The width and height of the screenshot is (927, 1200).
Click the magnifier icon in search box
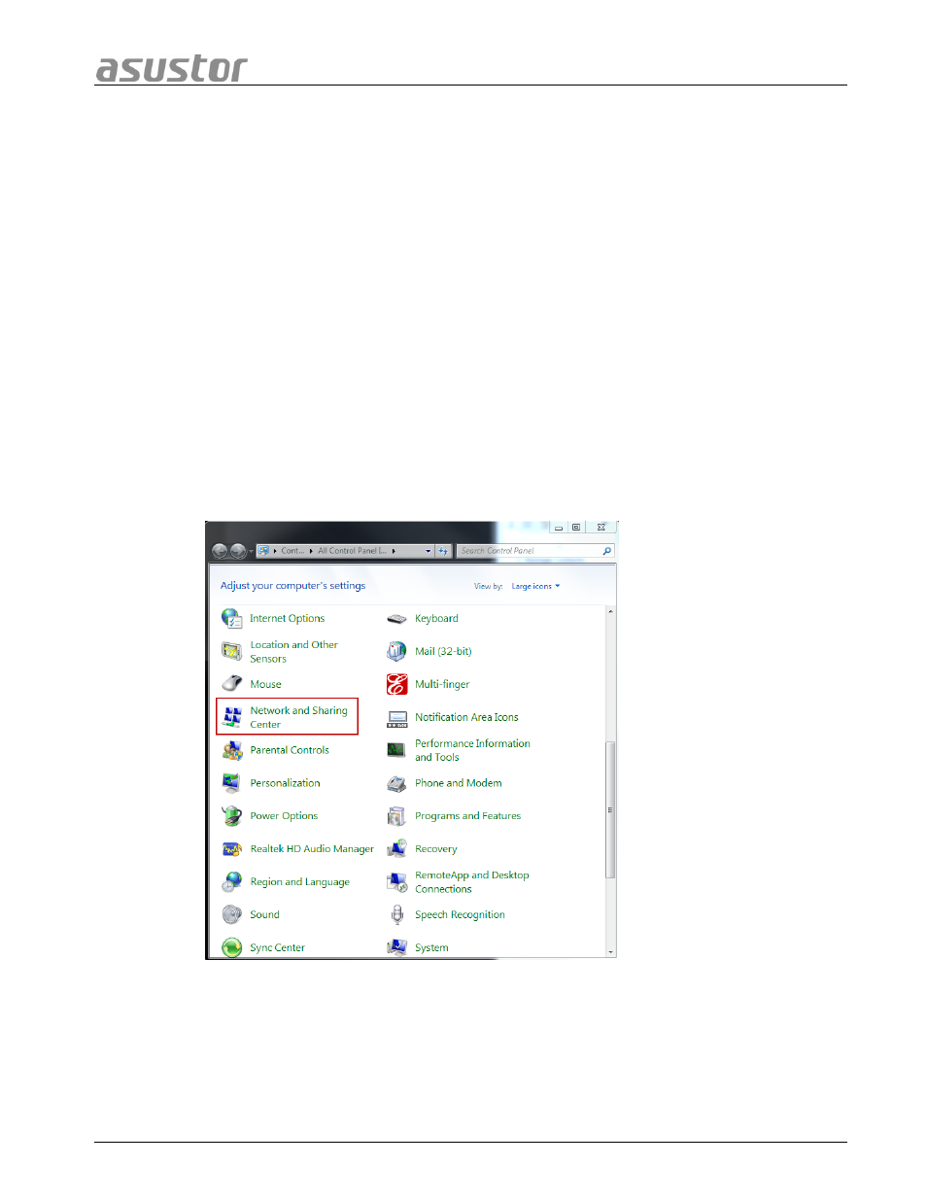tap(607, 551)
